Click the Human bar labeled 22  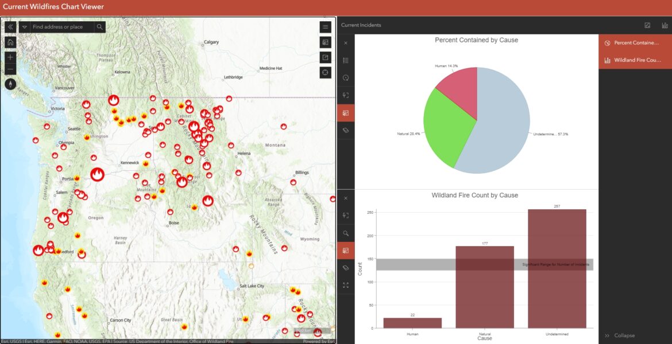point(412,323)
